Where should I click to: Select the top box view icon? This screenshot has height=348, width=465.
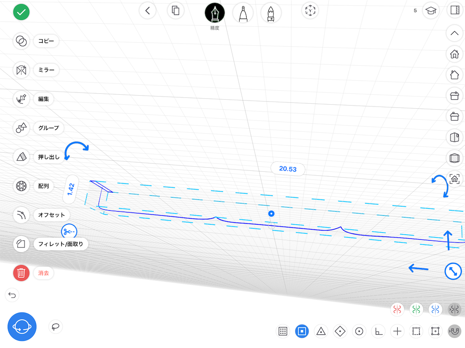455,96
